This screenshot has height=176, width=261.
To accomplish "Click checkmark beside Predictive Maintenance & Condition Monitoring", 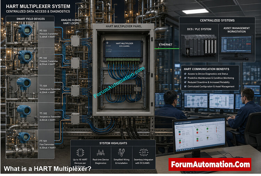I will [x=185, y=78].
